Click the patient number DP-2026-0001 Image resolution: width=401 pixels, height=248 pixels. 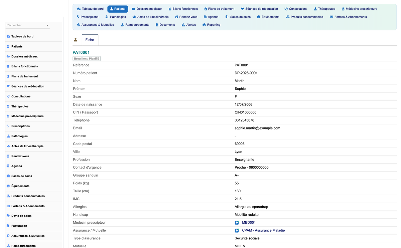click(x=246, y=73)
